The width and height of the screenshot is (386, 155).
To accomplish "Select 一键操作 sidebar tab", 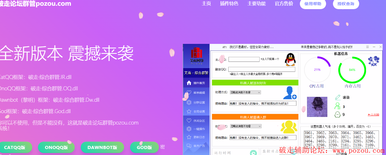I will (196, 129).
